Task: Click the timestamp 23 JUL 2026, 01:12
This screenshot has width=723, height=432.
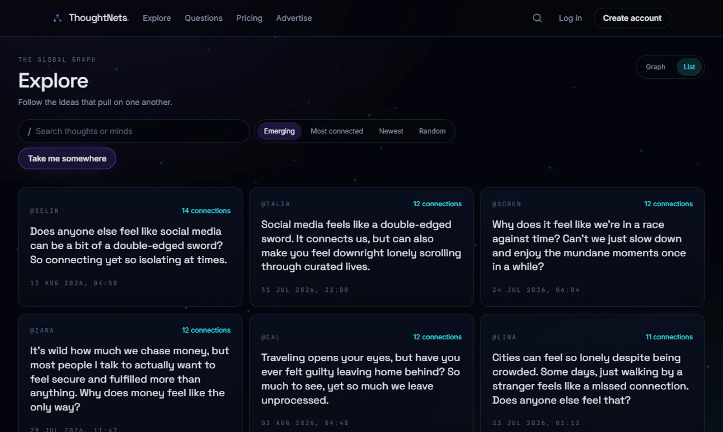Action: pyautogui.click(x=536, y=423)
